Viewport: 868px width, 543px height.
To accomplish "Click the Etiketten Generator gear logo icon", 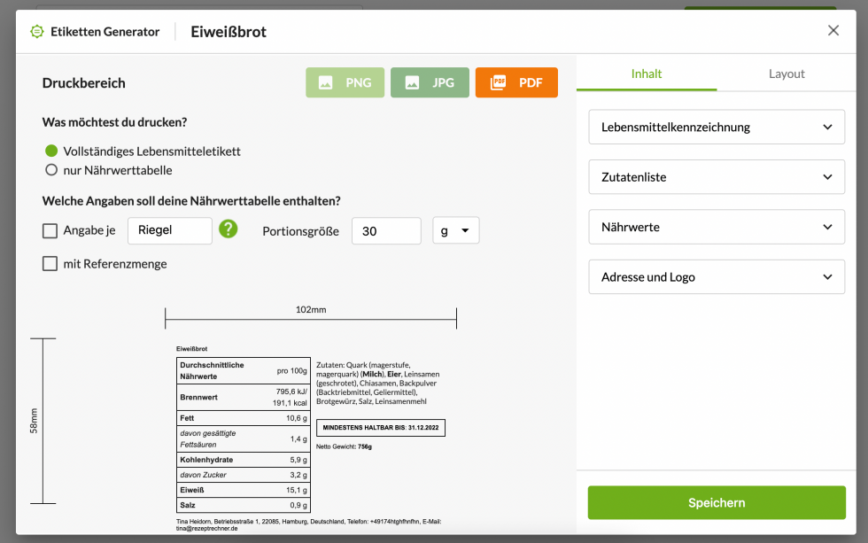I will click(37, 32).
